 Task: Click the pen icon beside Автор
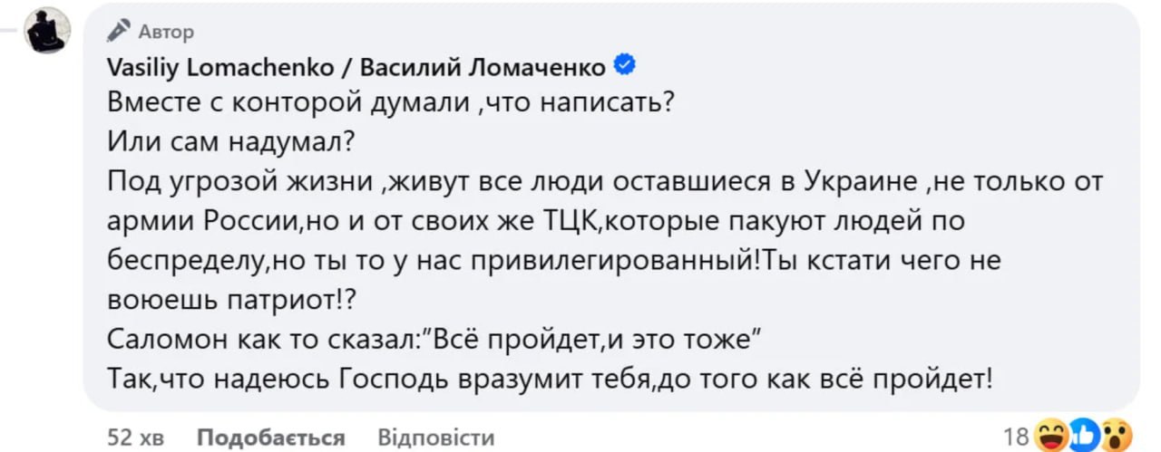(119, 32)
